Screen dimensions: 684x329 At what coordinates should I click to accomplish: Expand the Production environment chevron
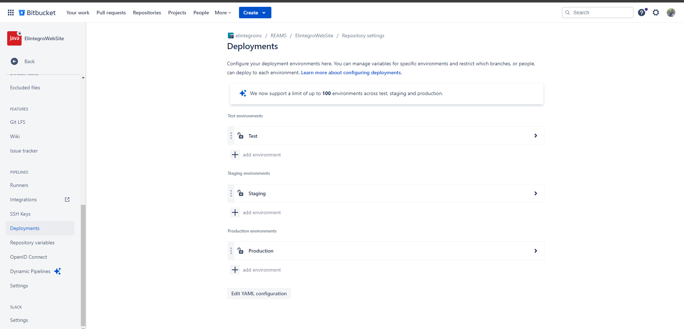pos(536,251)
